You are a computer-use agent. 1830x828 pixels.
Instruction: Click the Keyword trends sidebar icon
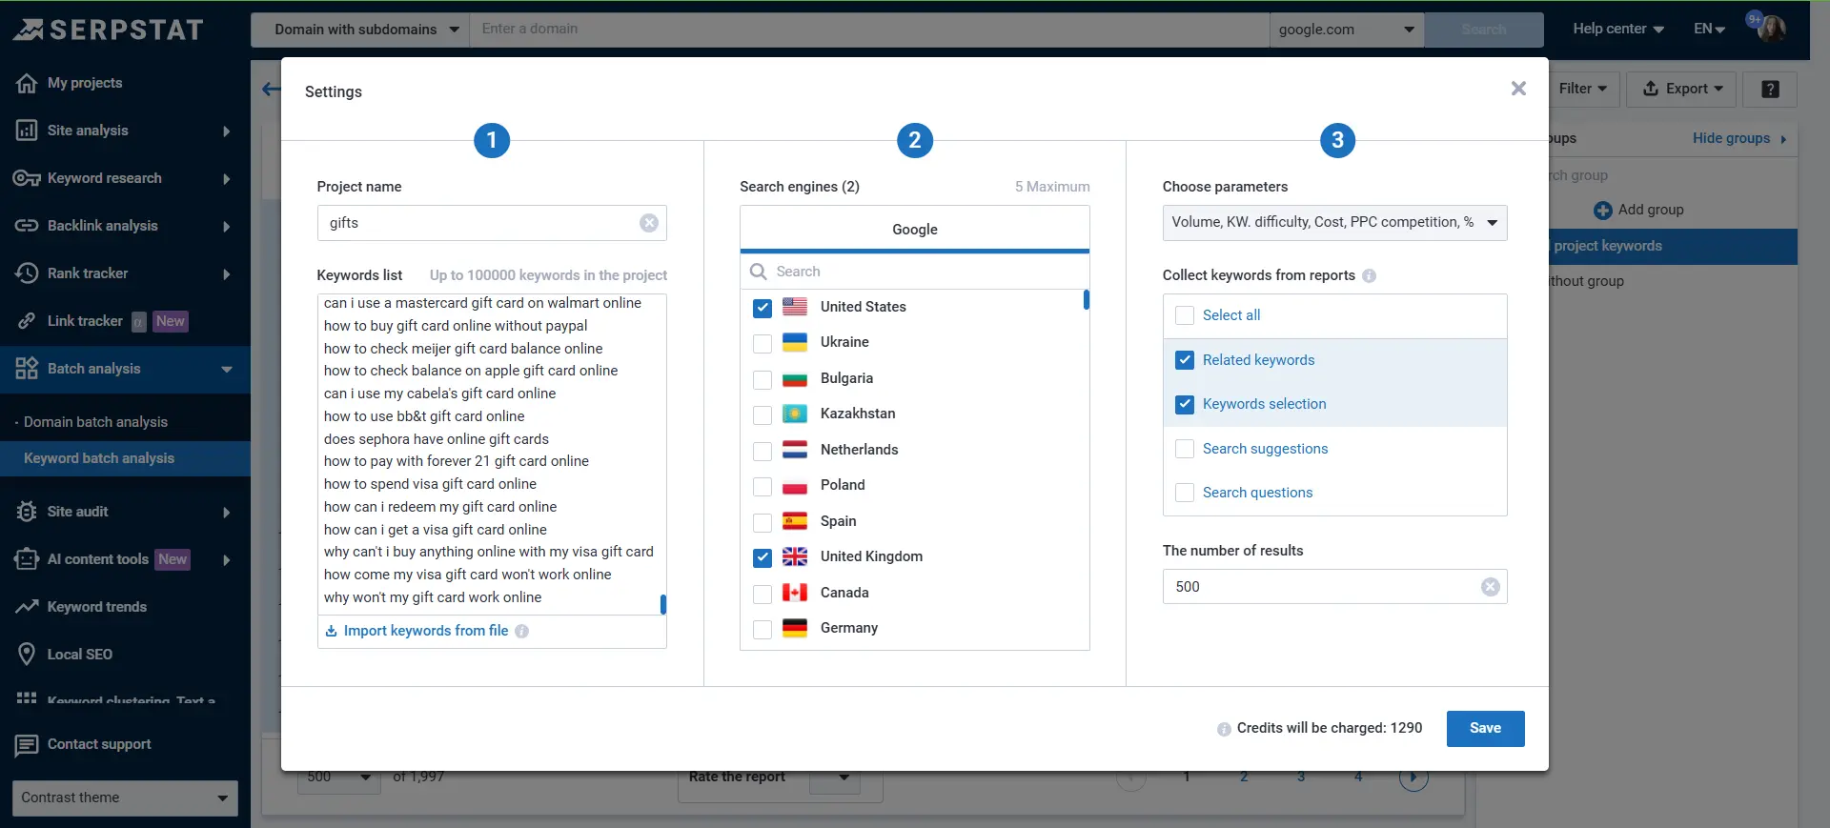coord(27,607)
